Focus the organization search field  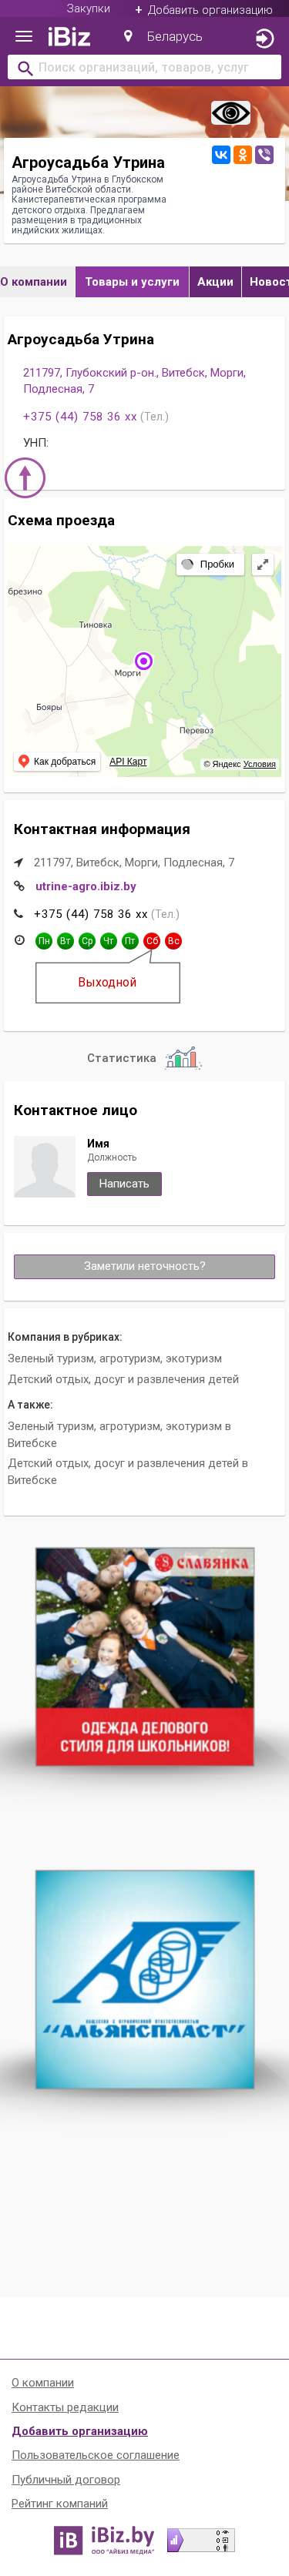tap(144, 68)
